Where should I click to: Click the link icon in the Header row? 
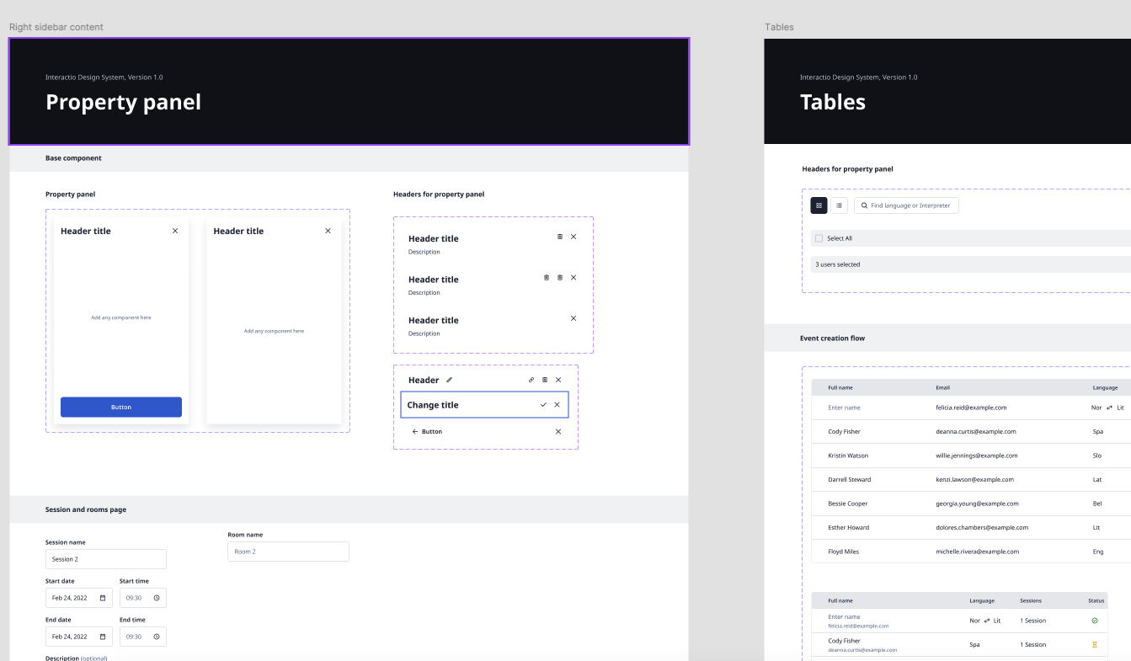[x=531, y=380]
